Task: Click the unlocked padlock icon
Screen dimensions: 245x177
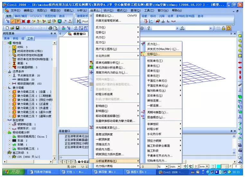Action: (223, 28)
